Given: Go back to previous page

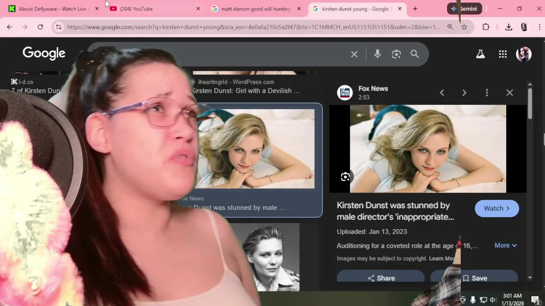Looking at the screenshot, I should click(9, 27).
